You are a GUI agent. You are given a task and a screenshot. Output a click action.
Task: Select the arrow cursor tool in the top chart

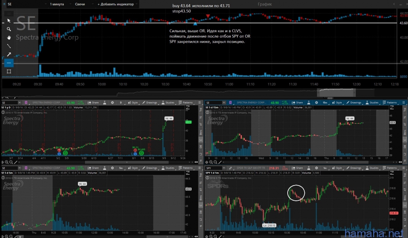point(9,21)
